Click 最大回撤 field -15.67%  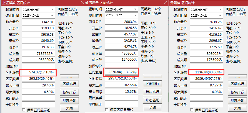tap(121, 91)
